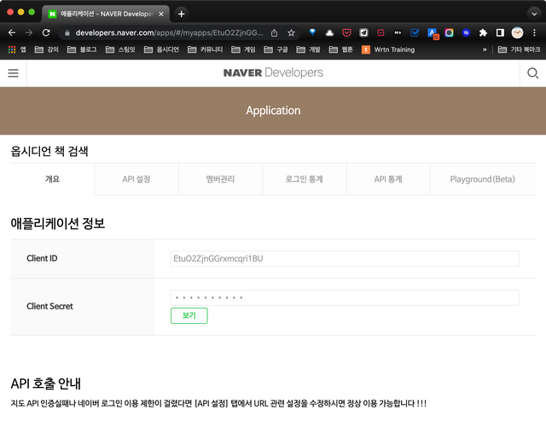Click the 옵시디언 책 검색 app title

[49, 151]
